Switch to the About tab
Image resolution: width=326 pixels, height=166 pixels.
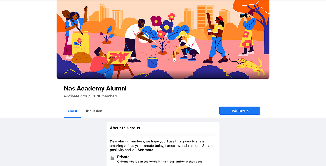[72, 111]
